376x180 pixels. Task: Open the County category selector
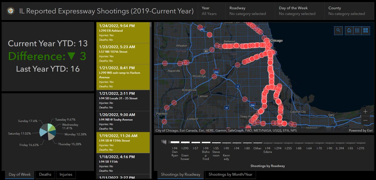click(x=349, y=11)
